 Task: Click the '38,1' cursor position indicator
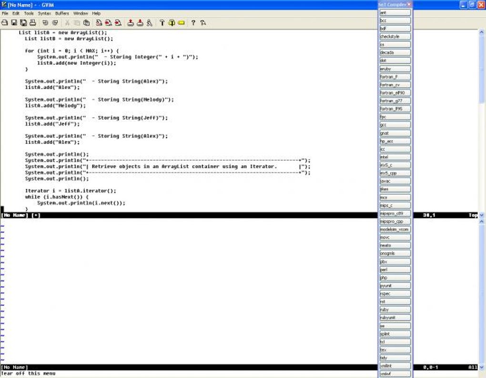[x=429, y=215]
